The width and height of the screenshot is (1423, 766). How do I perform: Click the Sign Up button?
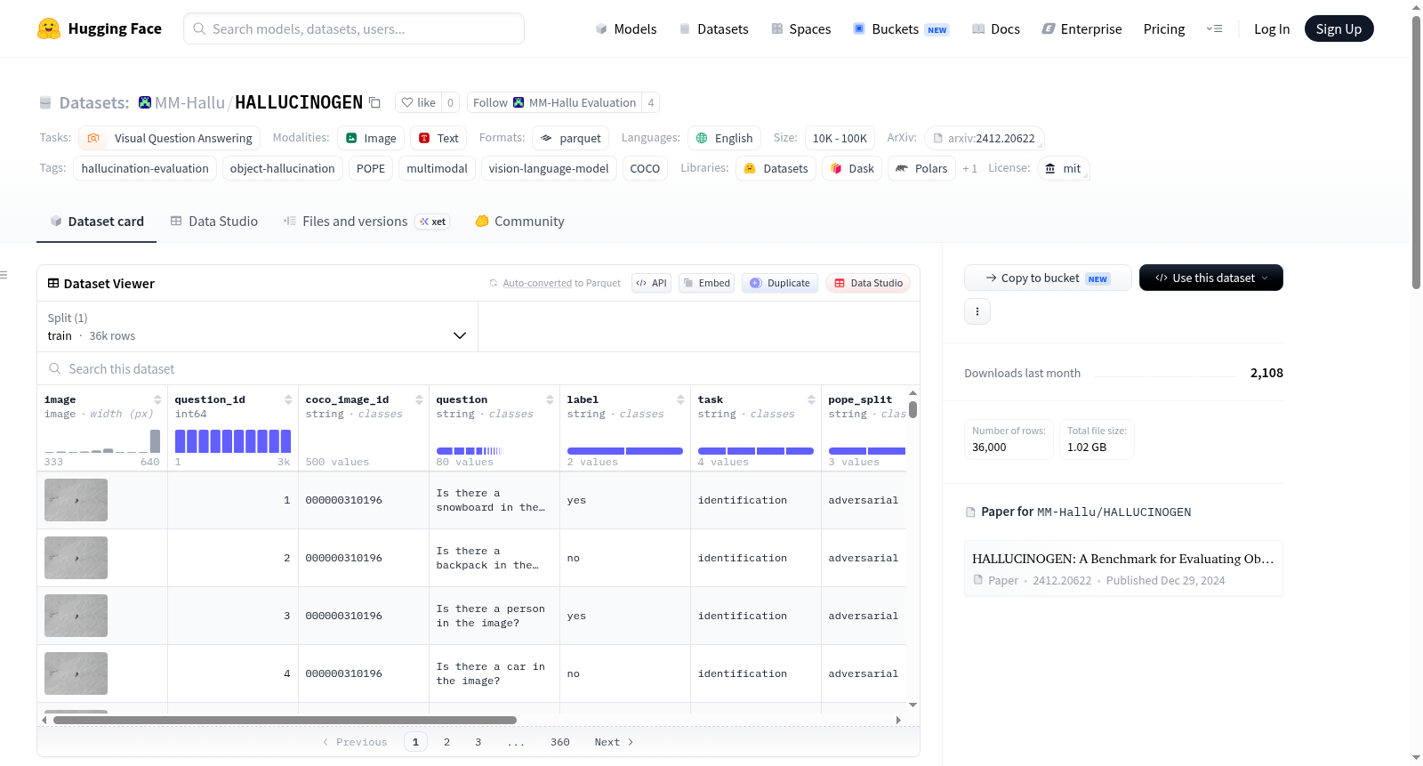(1339, 28)
